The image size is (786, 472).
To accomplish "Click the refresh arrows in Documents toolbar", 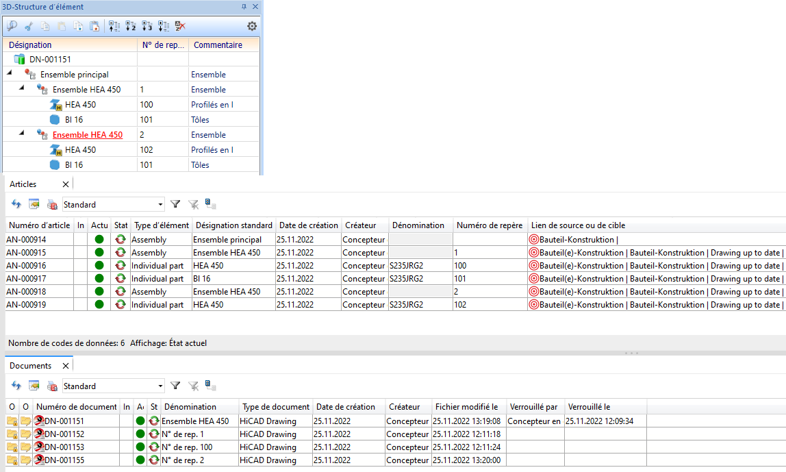I will tap(16, 386).
